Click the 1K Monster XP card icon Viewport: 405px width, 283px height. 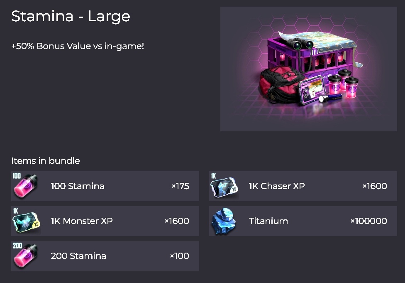(x=26, y=221)
